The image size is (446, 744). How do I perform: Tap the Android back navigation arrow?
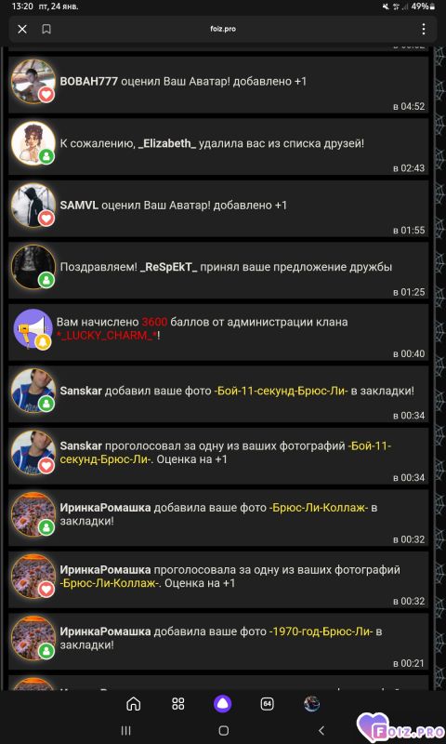[321, 730]
